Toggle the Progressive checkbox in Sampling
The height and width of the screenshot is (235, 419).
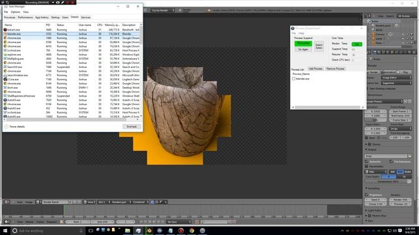(x=367, y=195)
